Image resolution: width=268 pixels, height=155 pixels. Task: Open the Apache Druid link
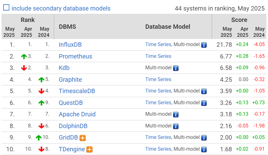[77, 114]
